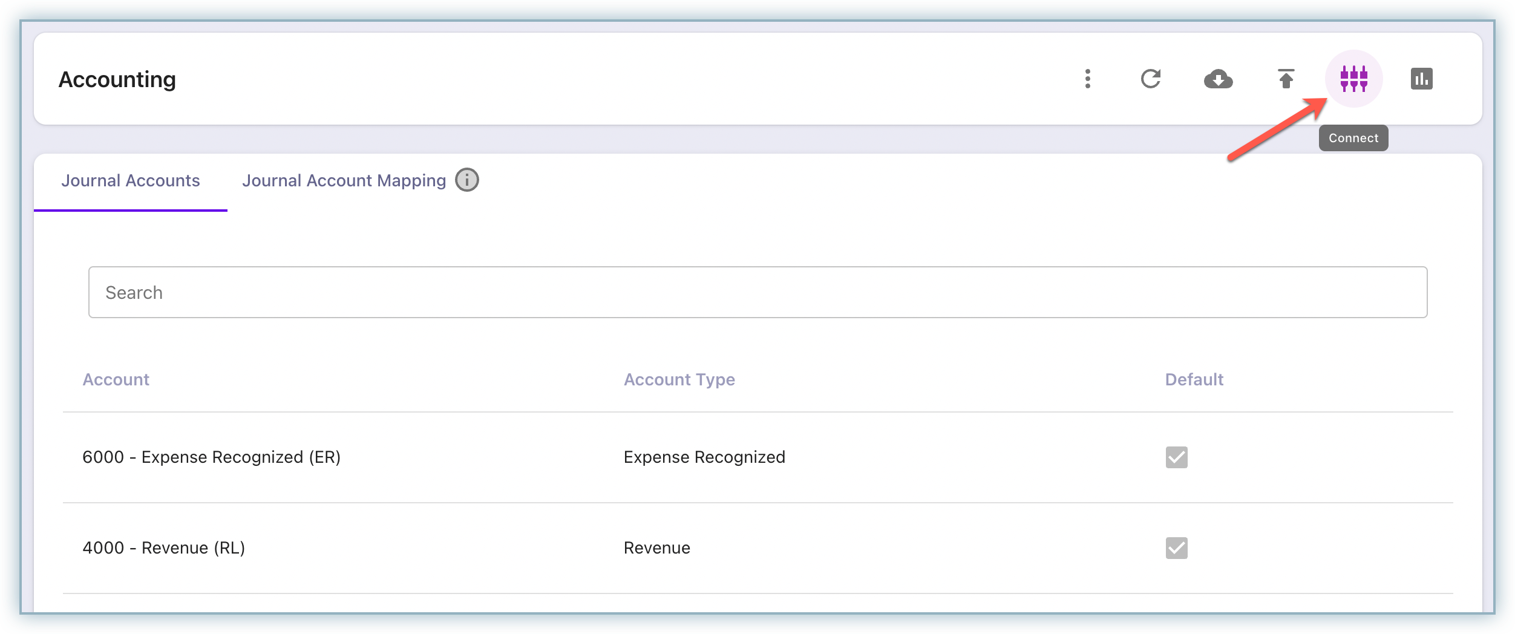Click the cloud download icon

[1218, 79]
